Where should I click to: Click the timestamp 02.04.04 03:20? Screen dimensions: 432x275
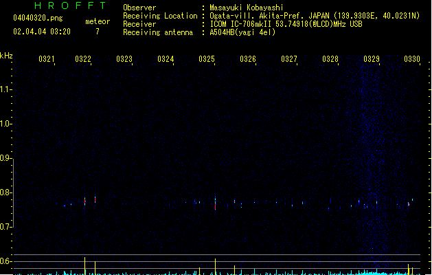coord(42,32)
